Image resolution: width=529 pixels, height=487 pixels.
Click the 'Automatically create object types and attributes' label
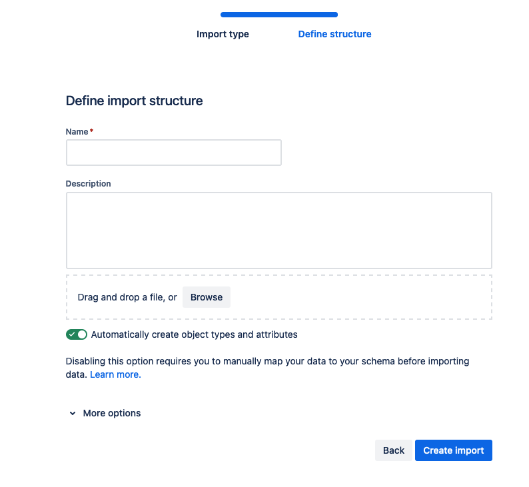195,334
